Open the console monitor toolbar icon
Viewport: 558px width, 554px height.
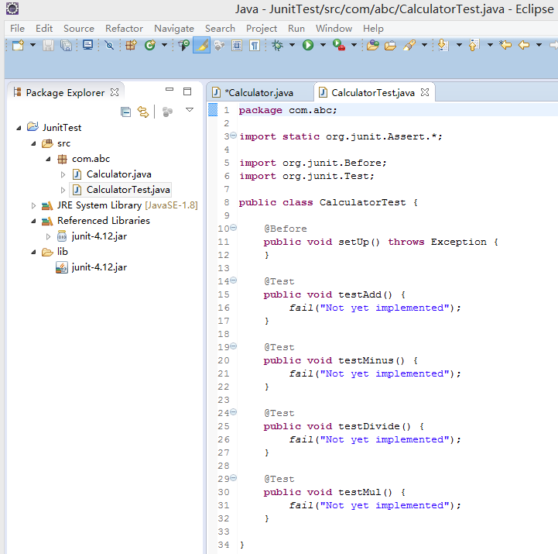pyautogui.click(x=87, y=45)
